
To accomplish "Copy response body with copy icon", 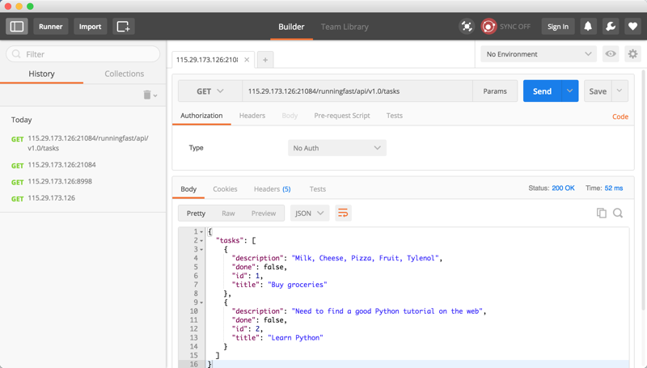I will 601,213.
